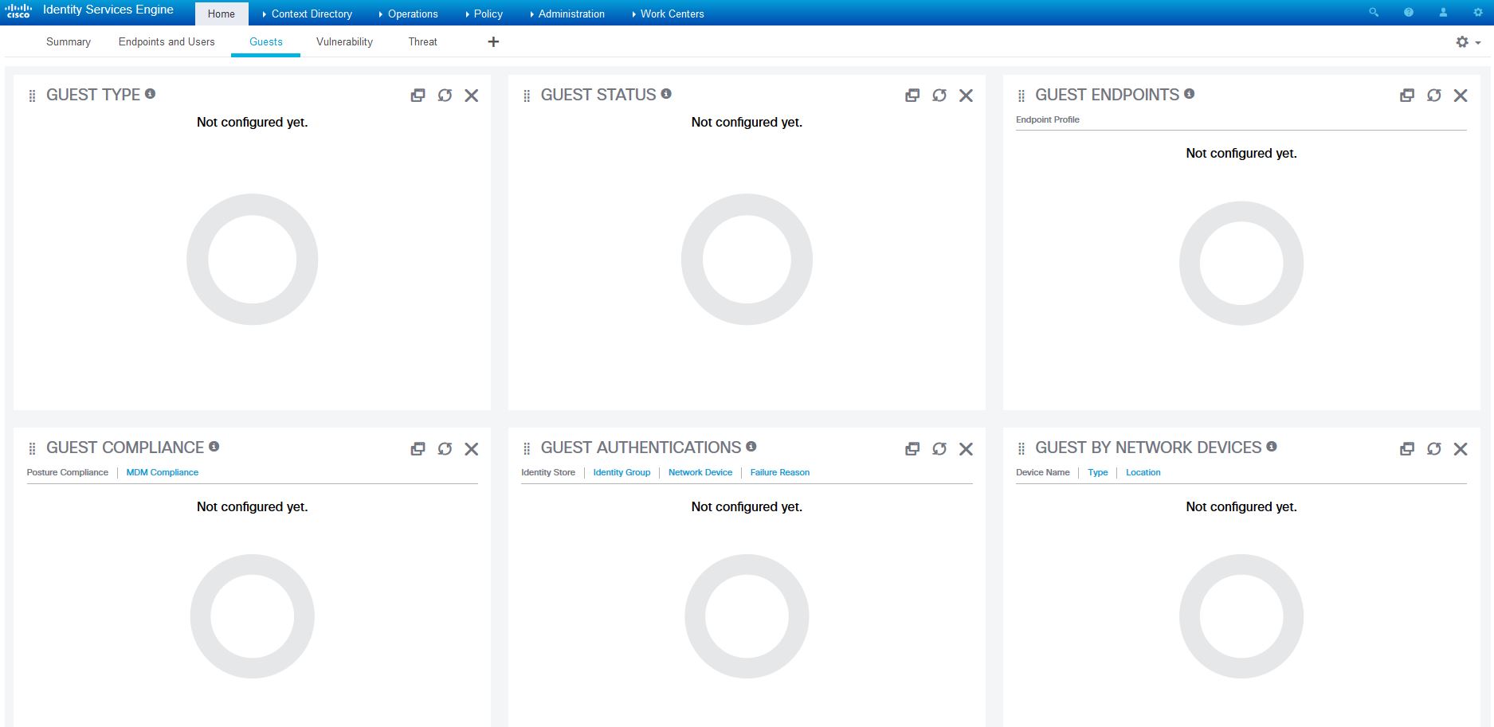Refresh the Guest Status dashlet
This screenshot has height=727, width=1494.
tap(939, 96)
